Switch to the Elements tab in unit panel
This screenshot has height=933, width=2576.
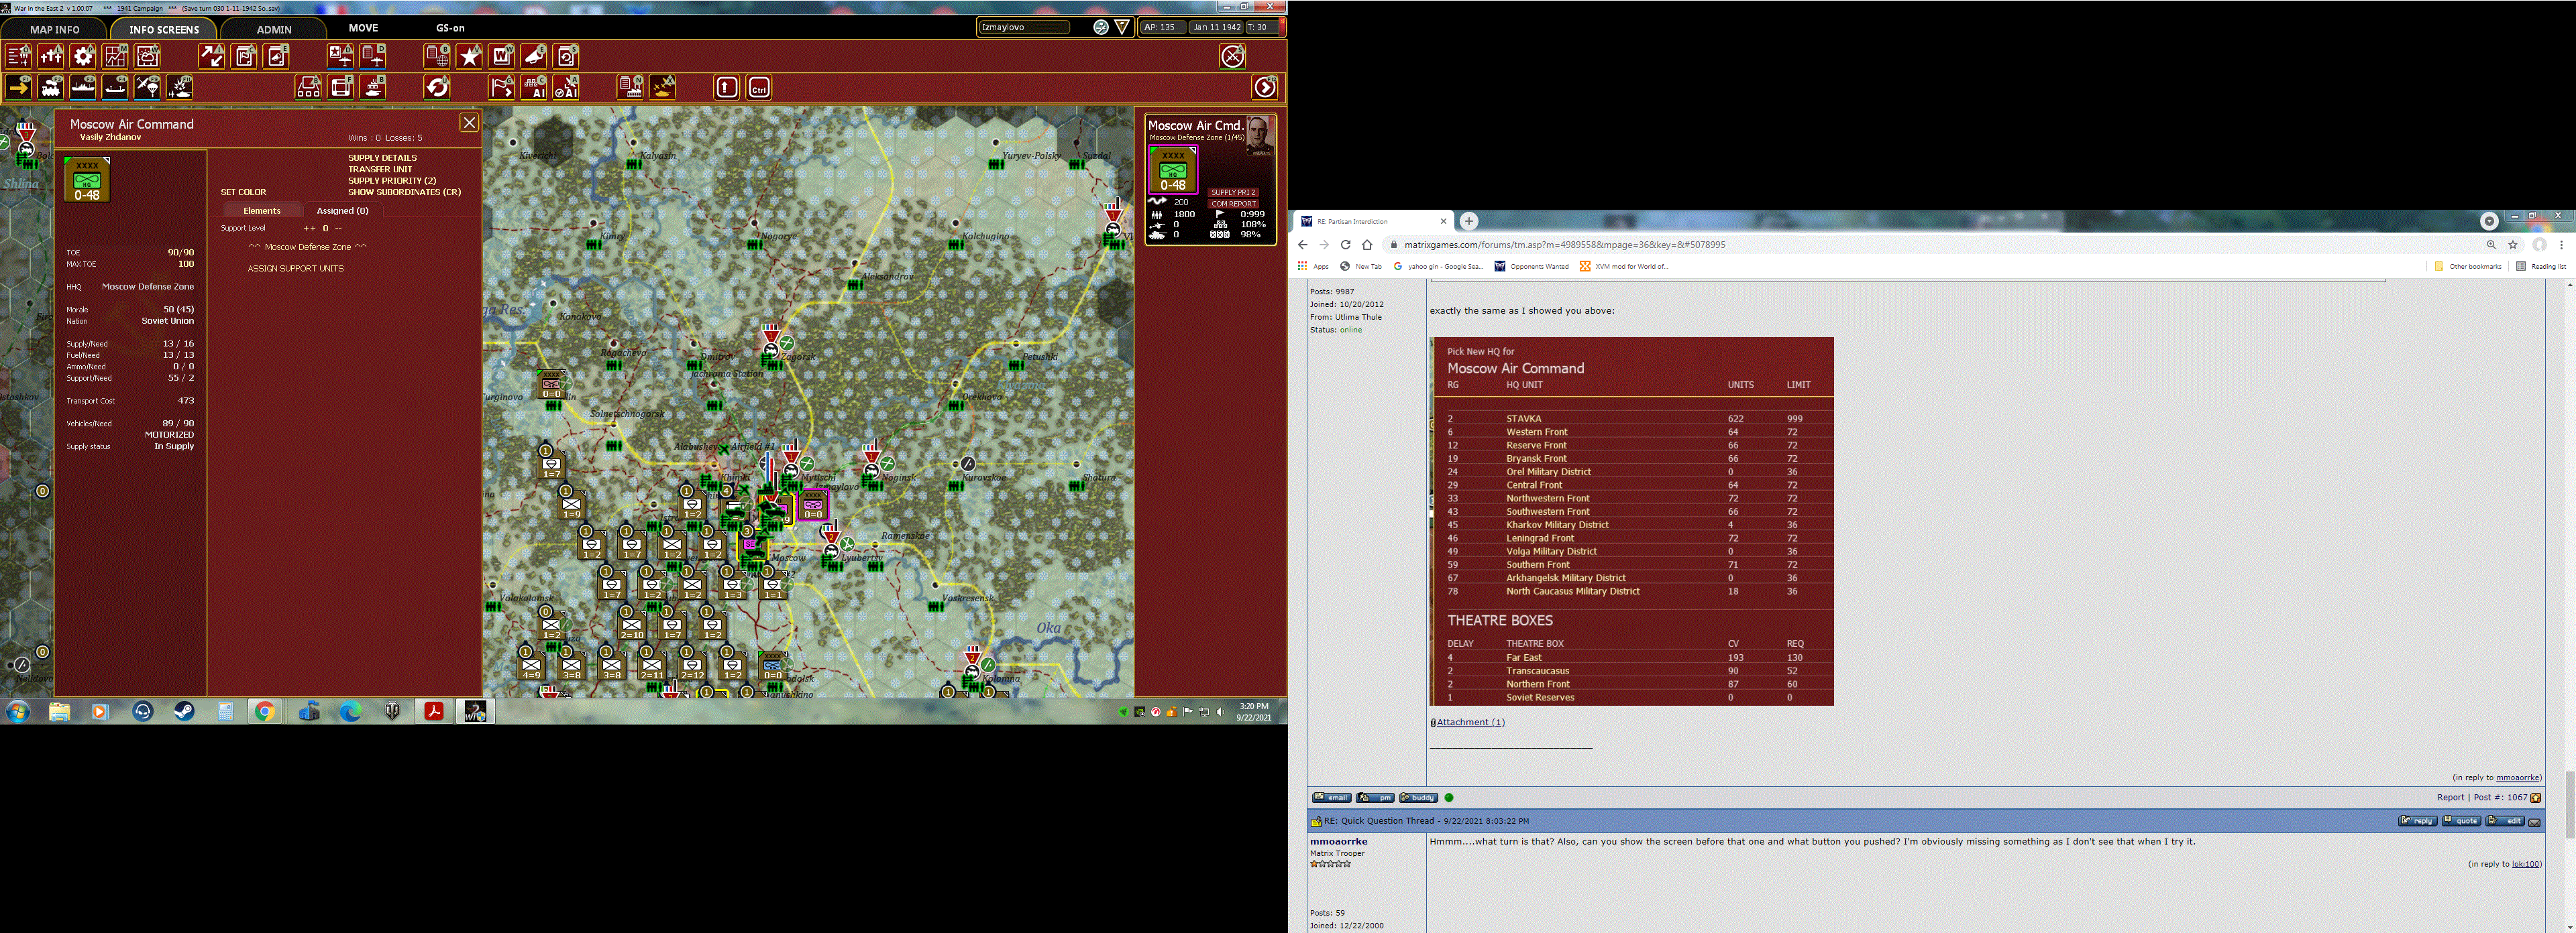[x=262, y=210]
